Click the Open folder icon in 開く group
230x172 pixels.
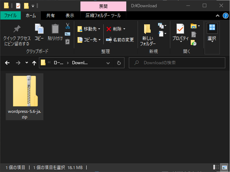(x=194, y=26)
